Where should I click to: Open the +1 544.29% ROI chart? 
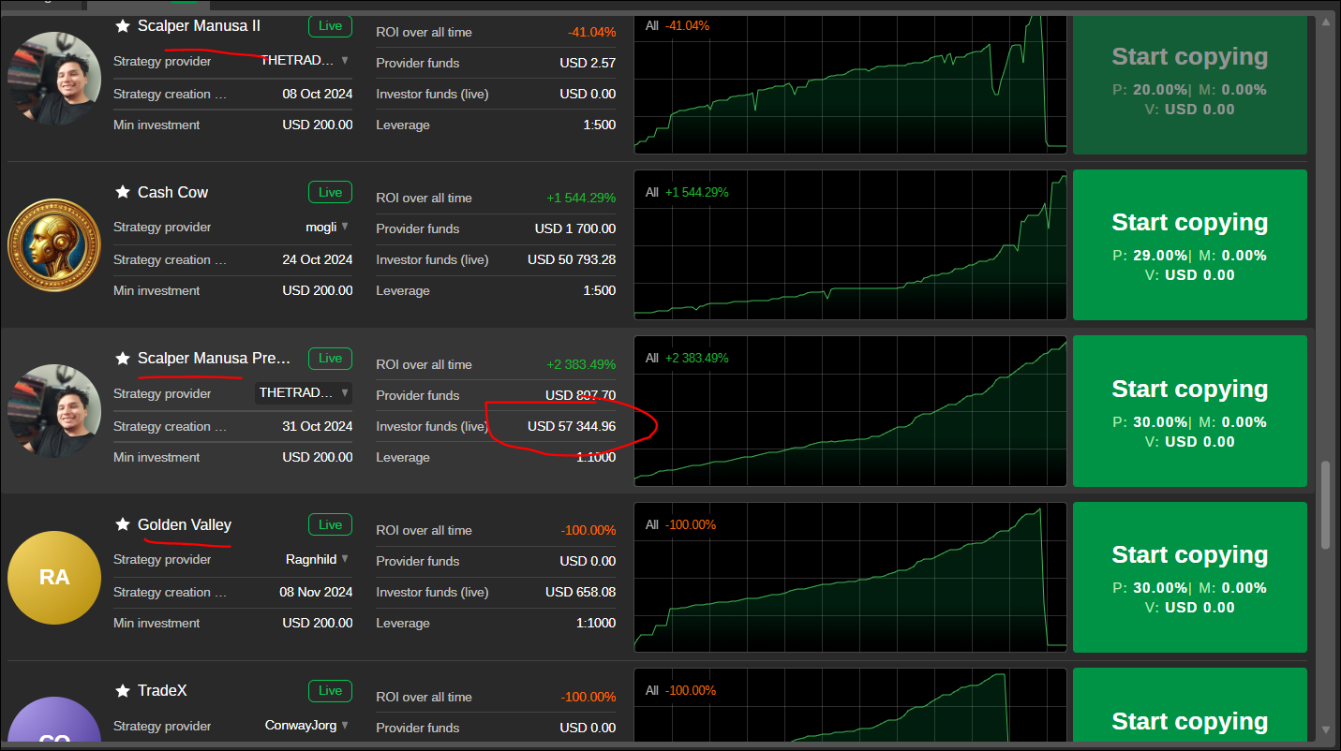point(850,245)
